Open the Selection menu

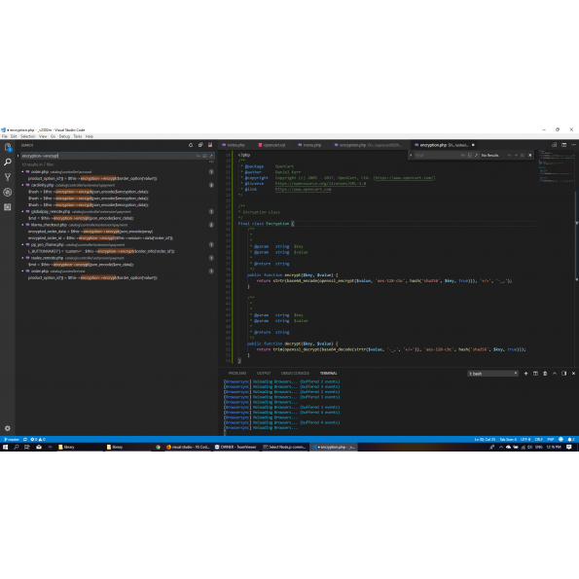point(28,136)
